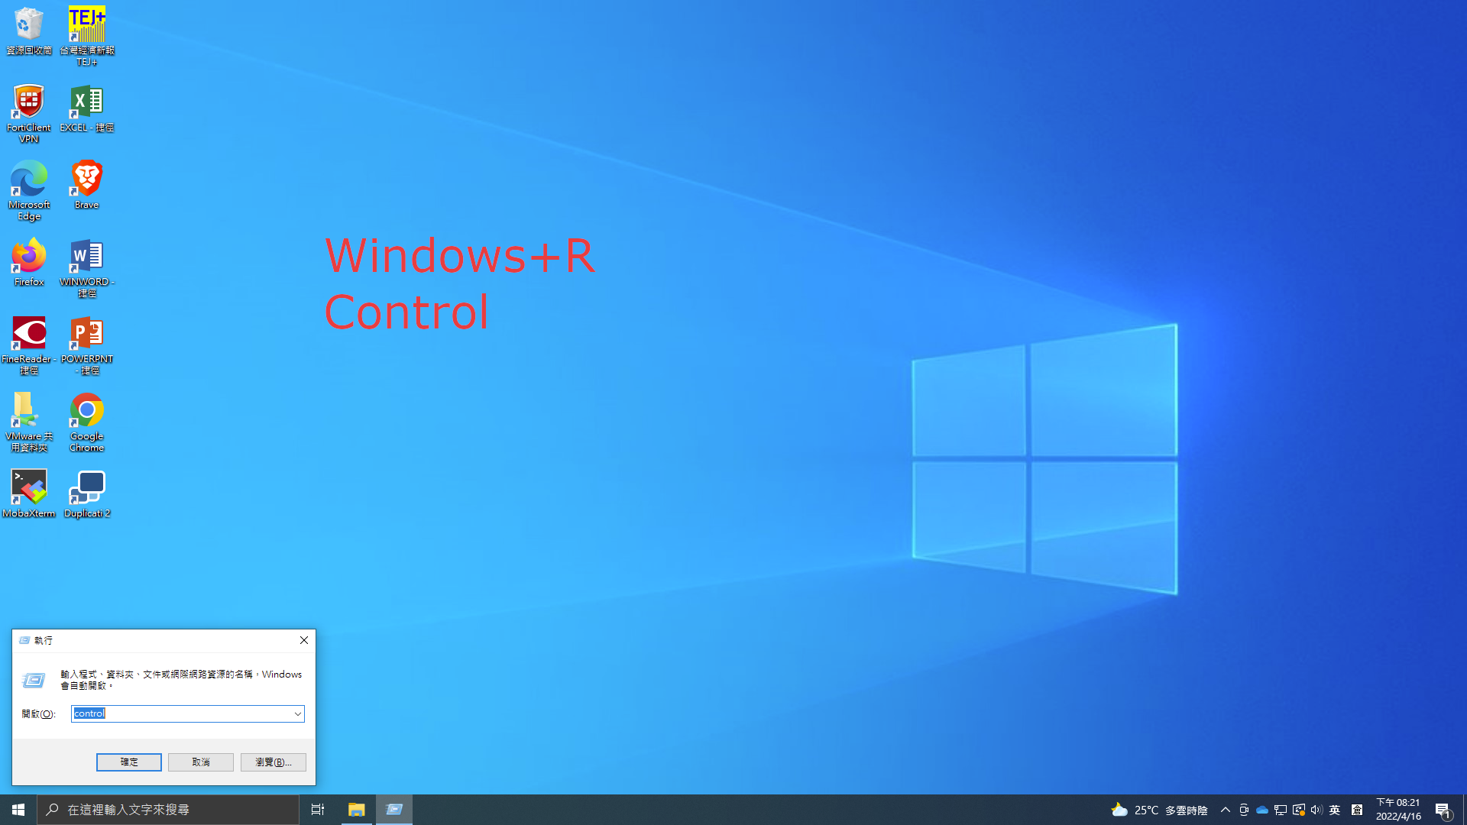Viewport: 1467px width, 825px height.
Task: Select the Brave browser desktop shortcut
Action: coord(86,180)
